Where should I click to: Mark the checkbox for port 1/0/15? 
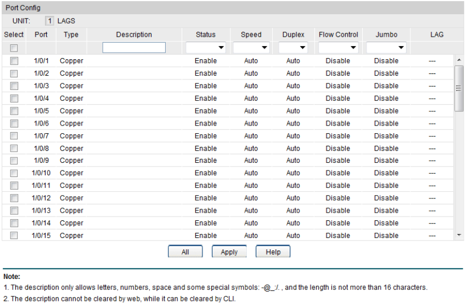pyautogui.click(x=14, y=236)
